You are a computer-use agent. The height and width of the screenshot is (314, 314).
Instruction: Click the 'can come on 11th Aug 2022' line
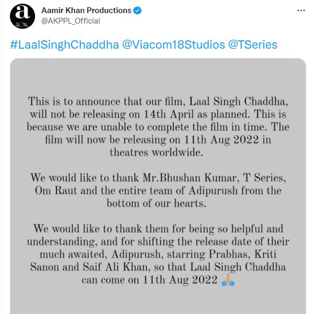149,280
